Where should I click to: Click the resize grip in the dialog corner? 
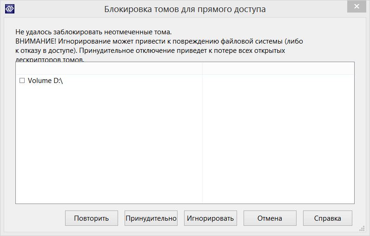click(x=362, y=229)
